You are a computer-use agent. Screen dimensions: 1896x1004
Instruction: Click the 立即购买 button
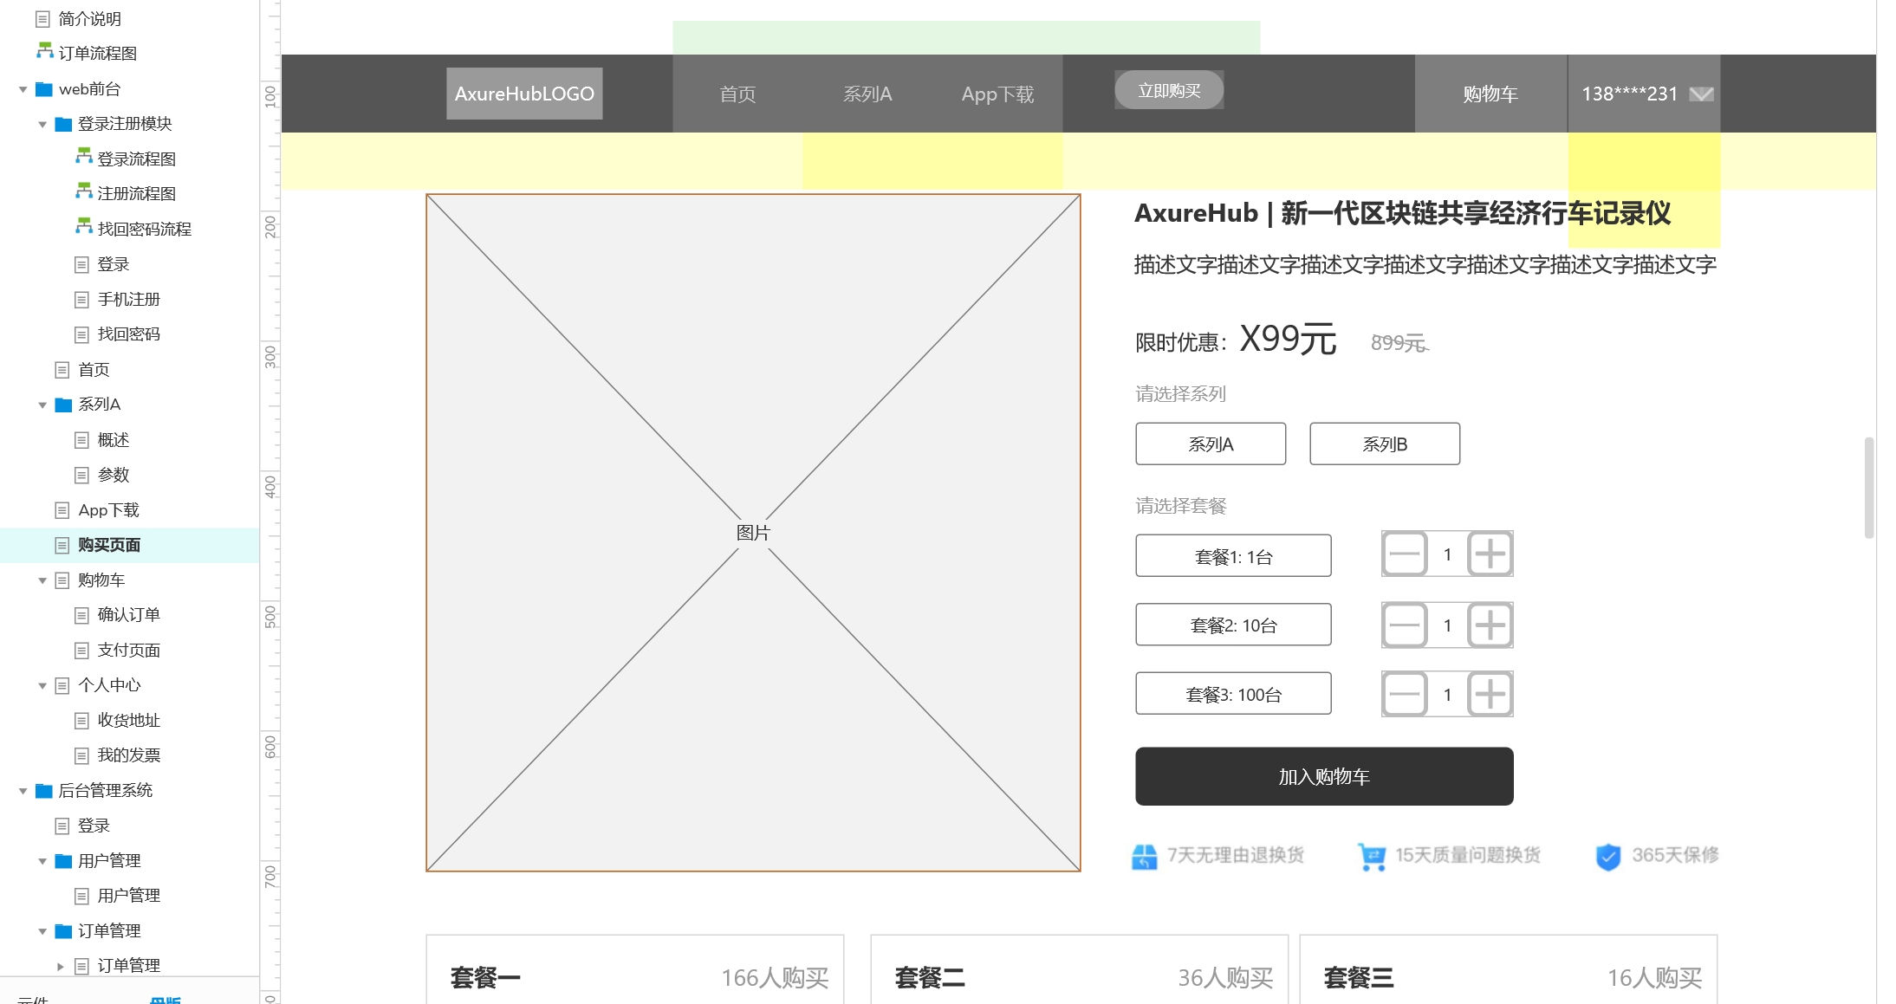click(1169, 90)
